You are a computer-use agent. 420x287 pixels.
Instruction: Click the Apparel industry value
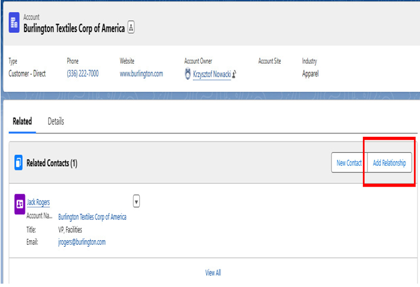pyautogui.click(x=310, y=74)
